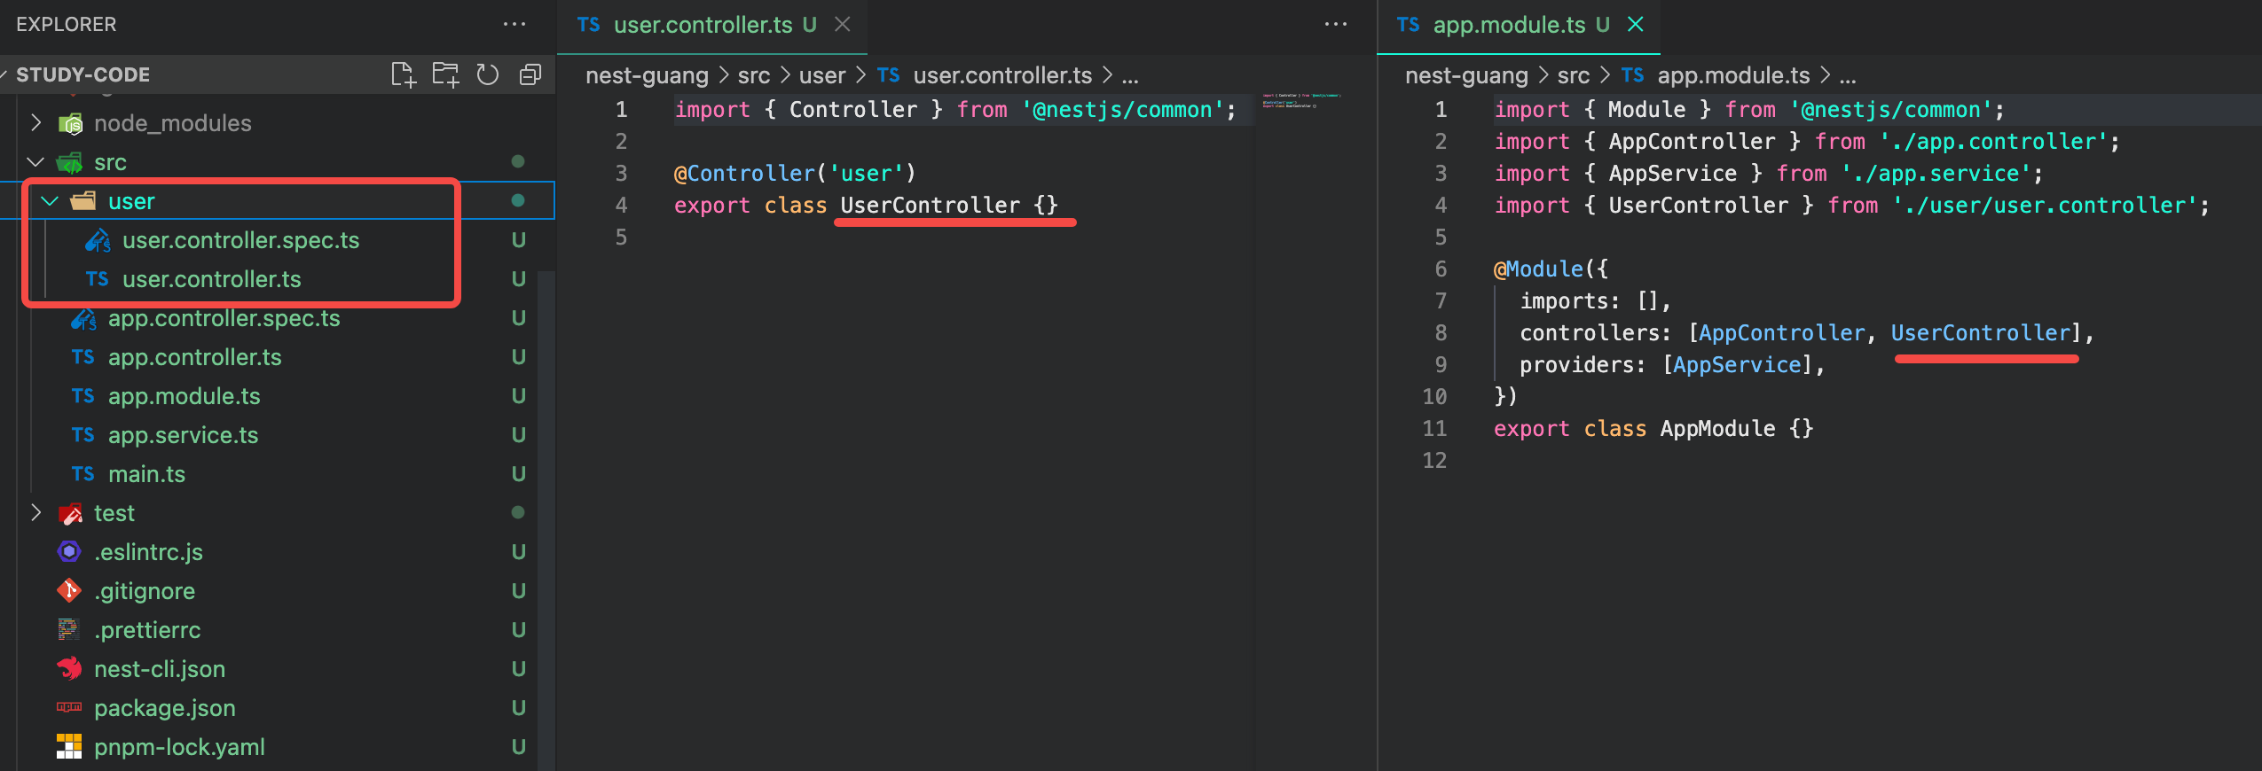This screenshot has width=2262, height=771.
Task: Close the app.module.ts tab
Action: tap(1636, 25)
